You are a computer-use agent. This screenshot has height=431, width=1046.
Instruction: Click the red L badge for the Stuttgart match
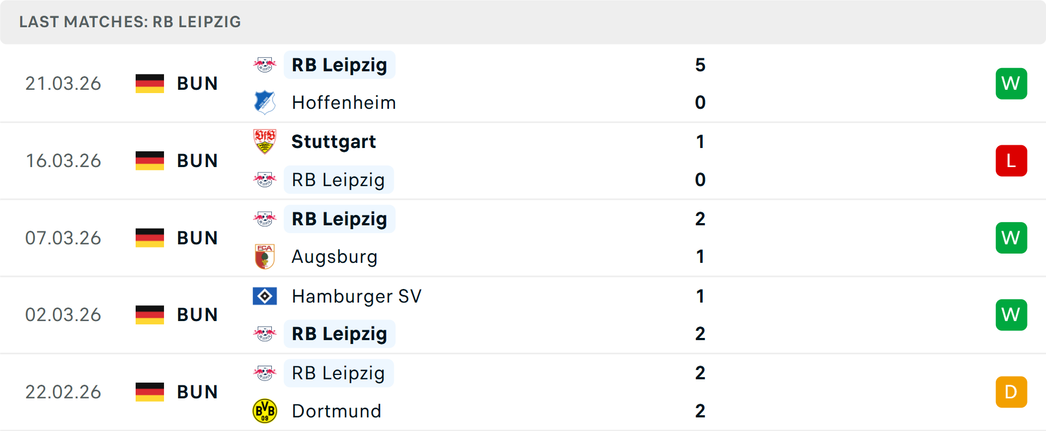[1011, 161]
